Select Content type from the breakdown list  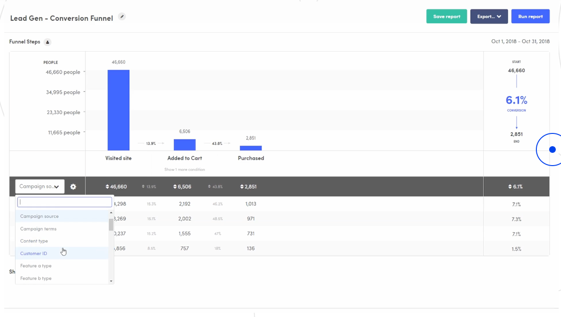[x=34, y=241]
